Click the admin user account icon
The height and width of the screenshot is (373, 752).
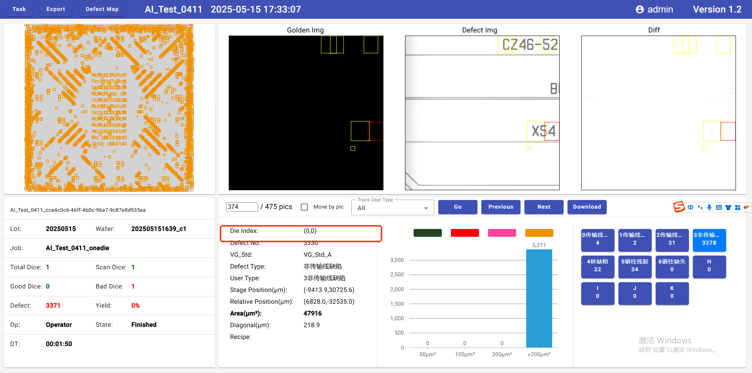640,9
